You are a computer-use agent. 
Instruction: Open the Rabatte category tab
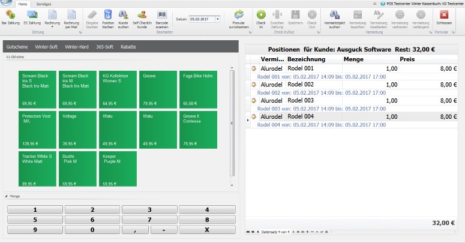128,47
